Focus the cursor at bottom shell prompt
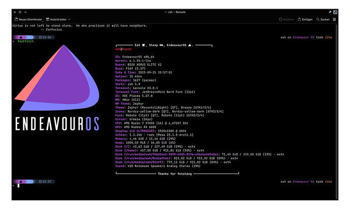Viewport: 350px width, 214px height. tap(18, 186)
